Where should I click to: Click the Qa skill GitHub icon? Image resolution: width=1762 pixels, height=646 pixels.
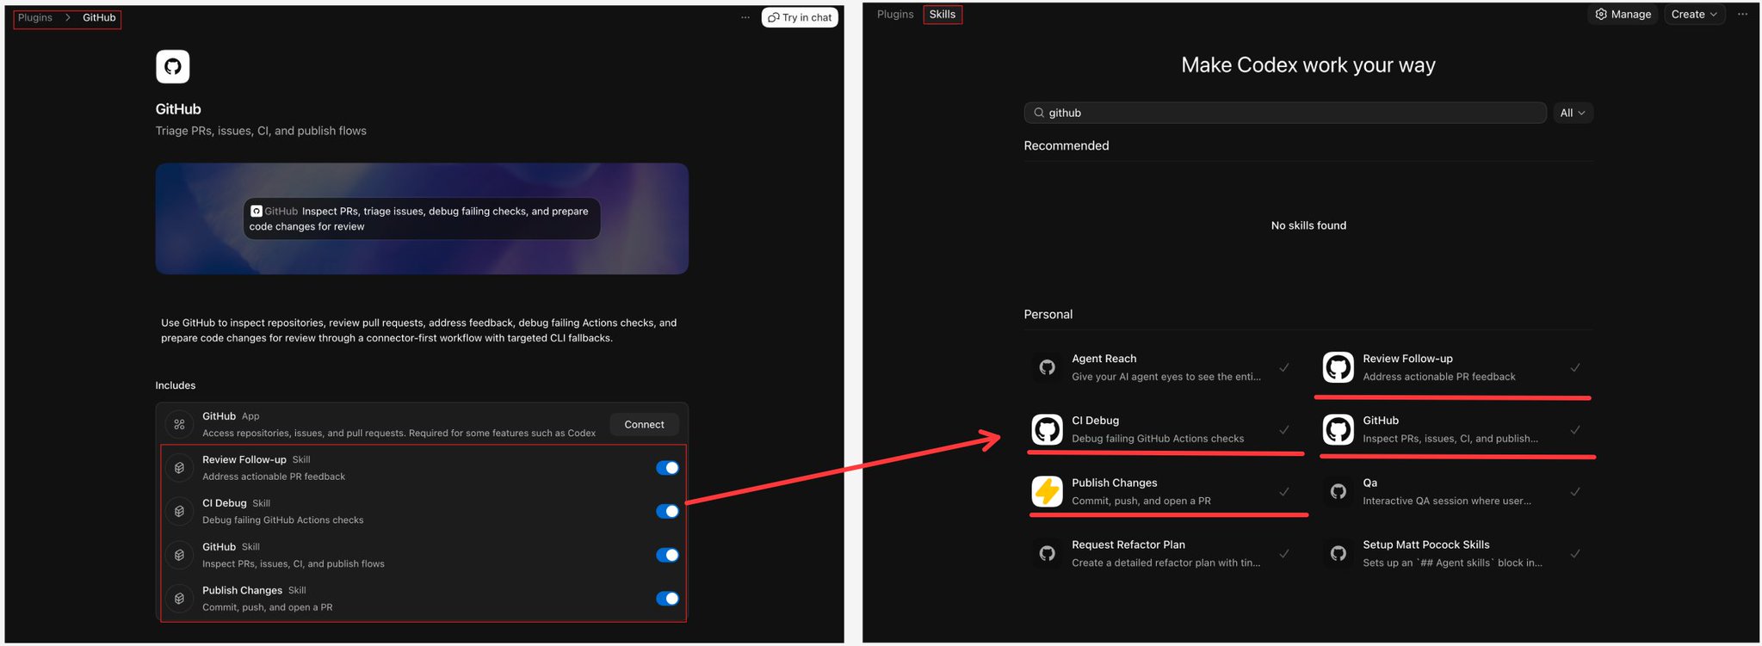[1338, 491]
